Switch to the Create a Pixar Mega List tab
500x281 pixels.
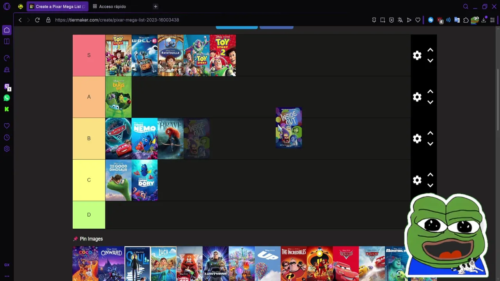(57, 6)
